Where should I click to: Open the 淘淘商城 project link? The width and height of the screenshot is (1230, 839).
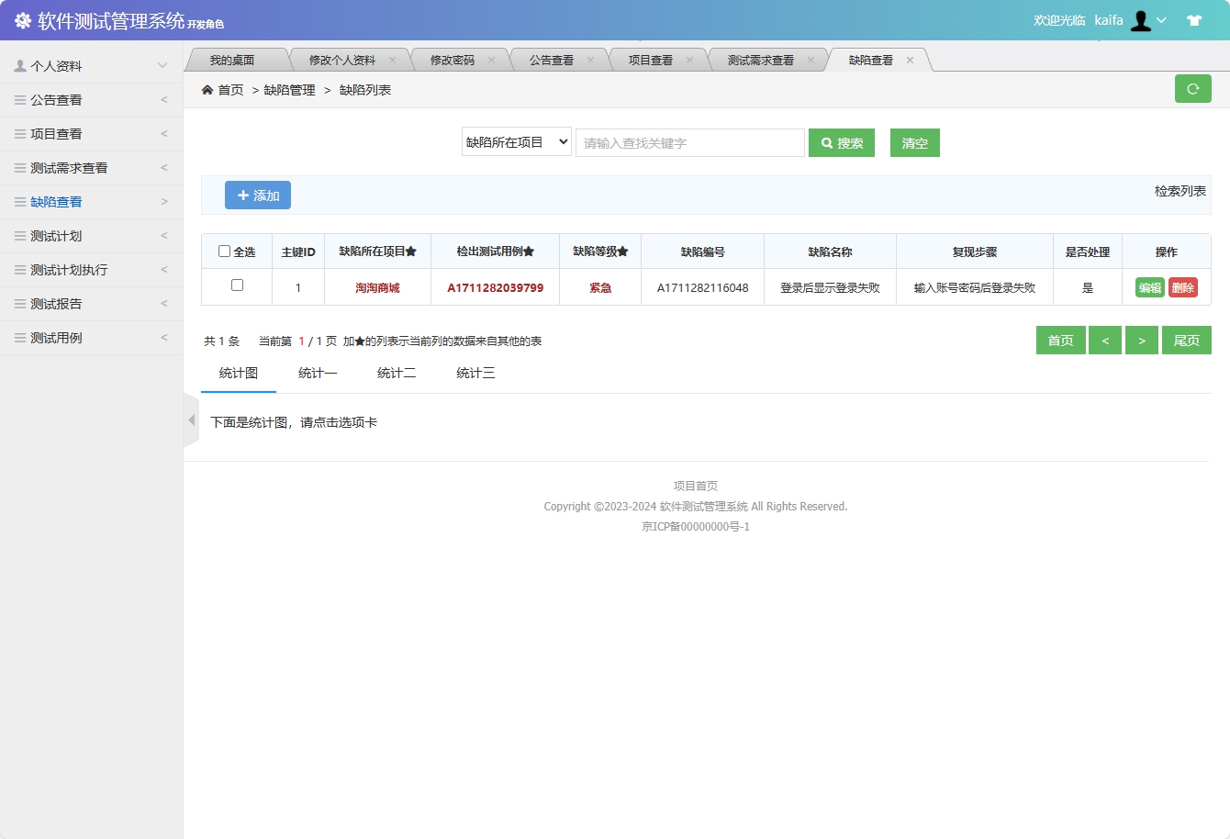(x=375, y=286)
